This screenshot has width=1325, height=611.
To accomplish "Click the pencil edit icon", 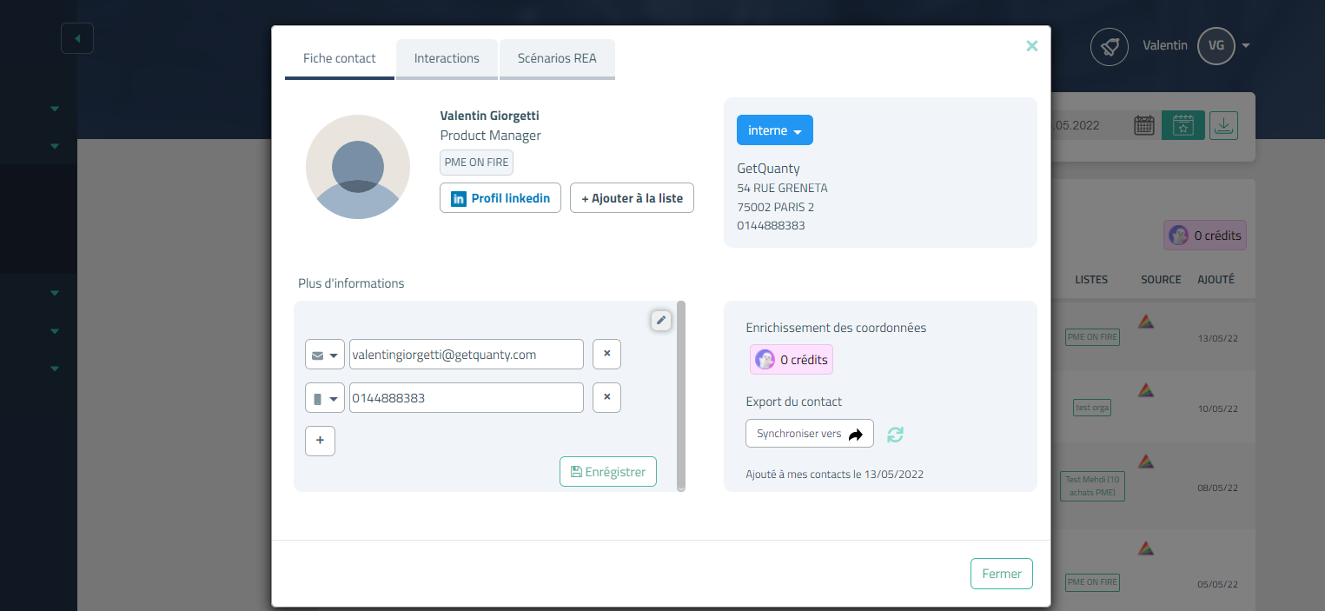I will point(661,321).
